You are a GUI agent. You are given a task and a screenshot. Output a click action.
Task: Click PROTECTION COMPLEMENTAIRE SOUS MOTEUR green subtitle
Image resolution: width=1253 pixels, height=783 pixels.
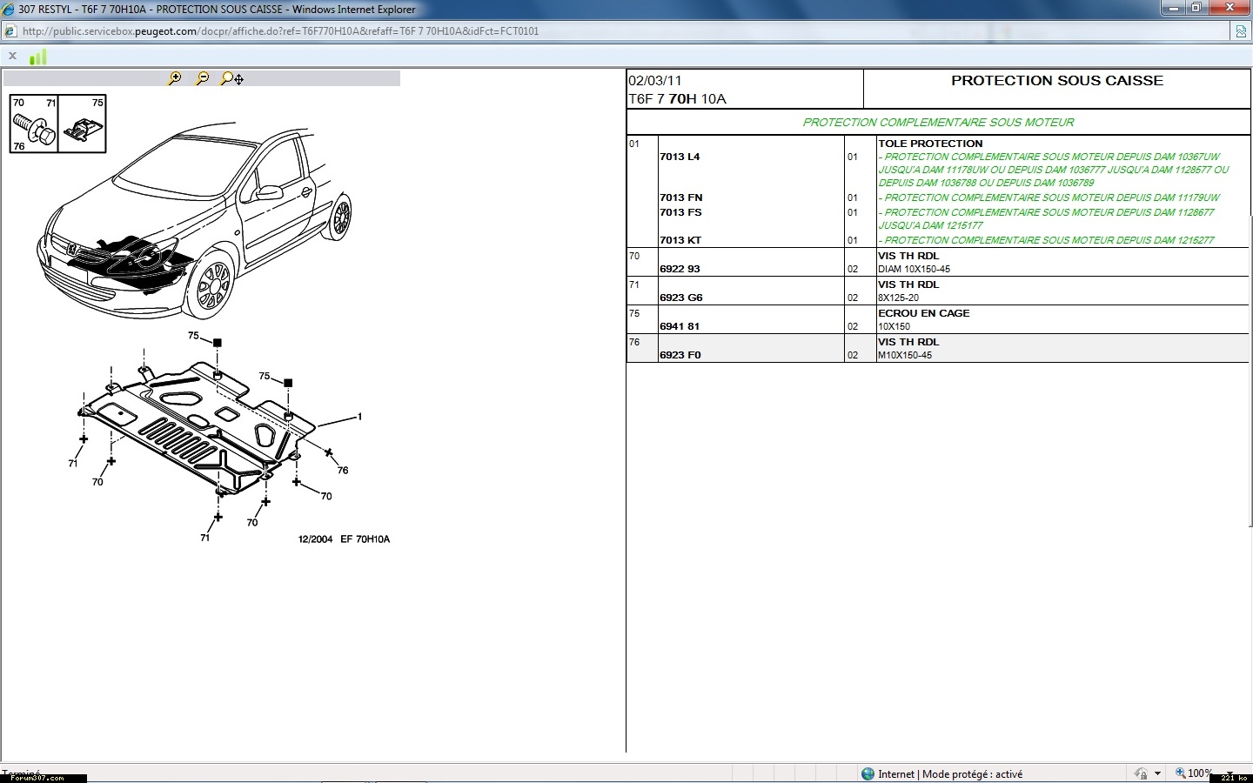pyautogui.click(x=938, y=123)
